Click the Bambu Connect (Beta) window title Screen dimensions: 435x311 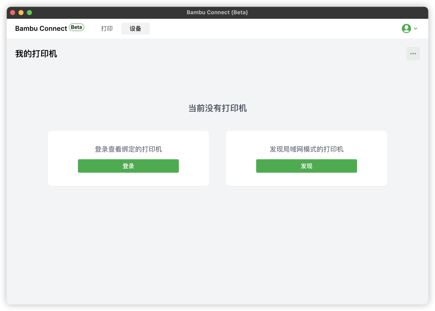click(x=217, y=13)
